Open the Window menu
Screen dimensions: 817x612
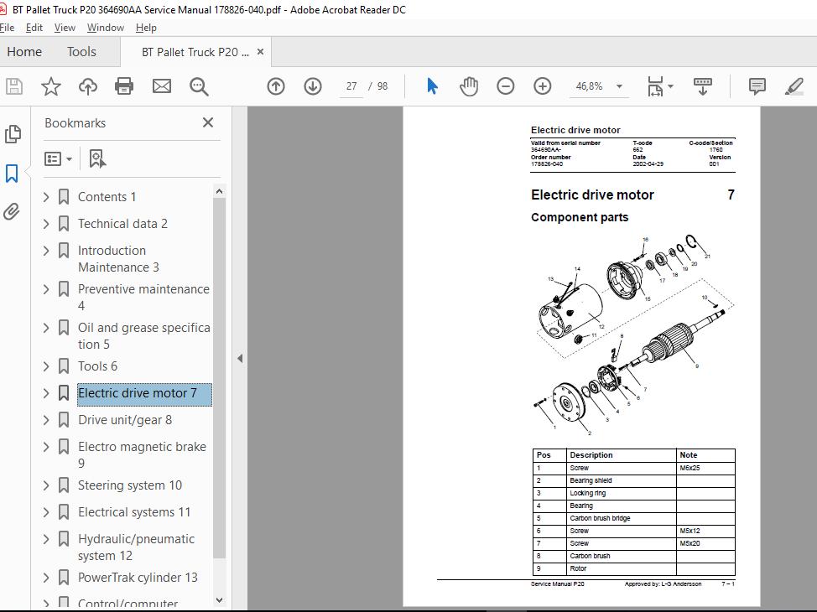coord(105,28)
